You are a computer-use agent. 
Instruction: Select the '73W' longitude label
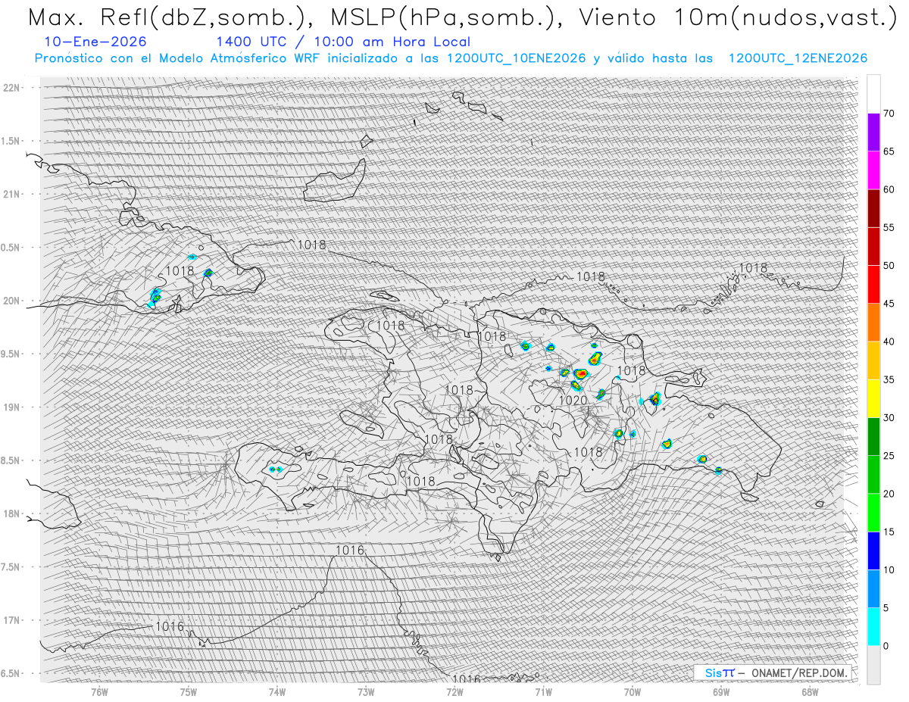pos(366,691)
